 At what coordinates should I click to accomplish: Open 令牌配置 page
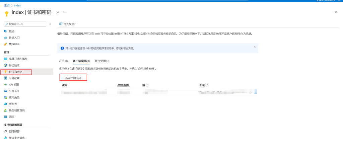click(14, 78)
